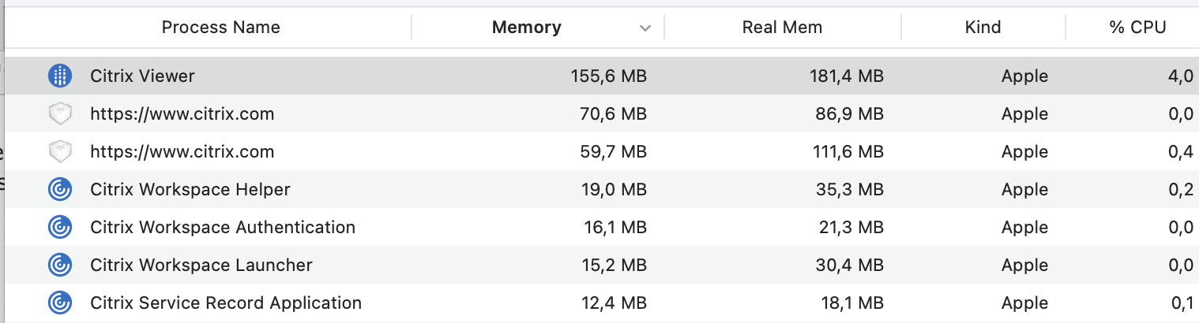Sort by the Memory column header
The image size is (1199, 323).
[x=526, y=28]
